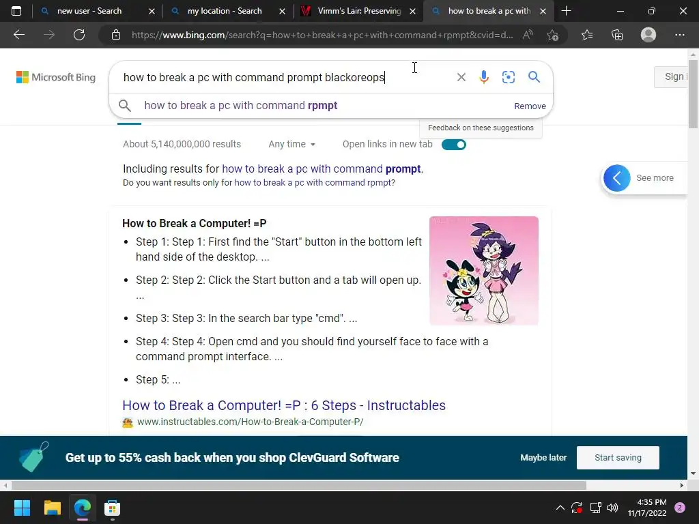Click the cartoon characters thumbnail image

tap(484, 270)
